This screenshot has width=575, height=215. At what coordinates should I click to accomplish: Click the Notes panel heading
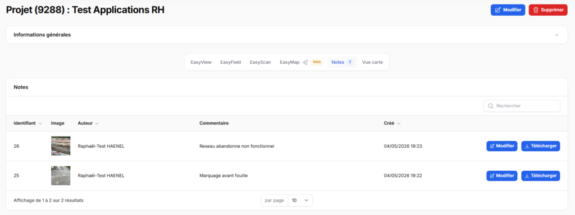pyautogui.click(x=21, y=87)
